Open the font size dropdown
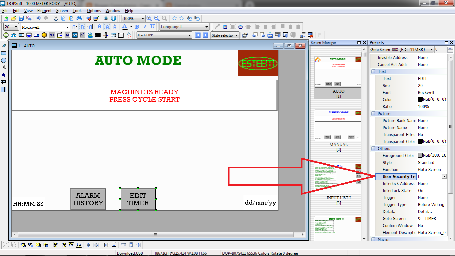Viewport: 455px width, 256px height. pos(16,27)
